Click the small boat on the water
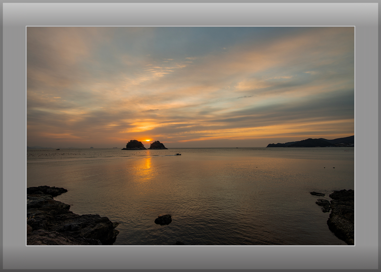The image size is (381, 272). [178, 154]
